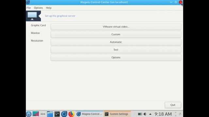Click the Set up the graphical server heading
The image size is (209, 117).
60,16
